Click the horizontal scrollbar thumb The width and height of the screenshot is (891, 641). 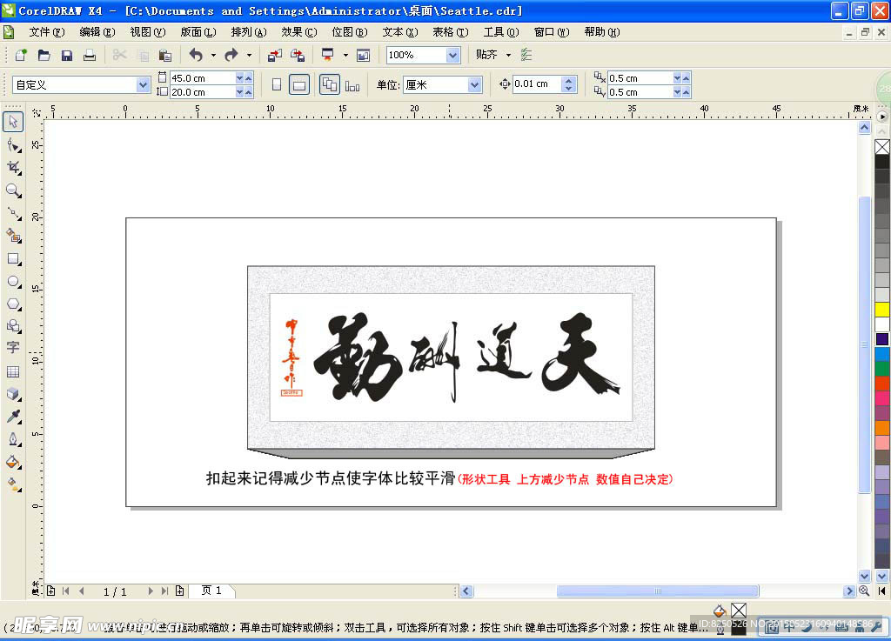(658, 591)
